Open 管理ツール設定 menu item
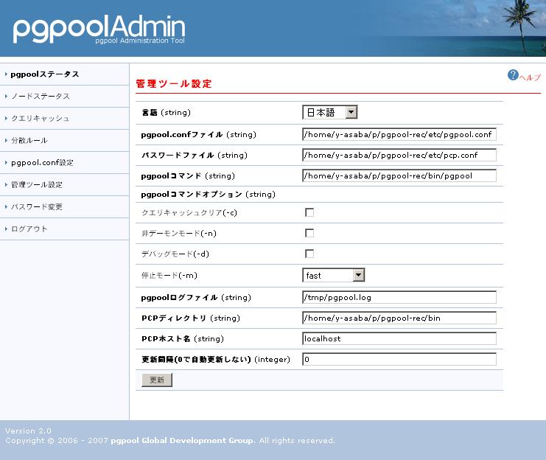546x460 pixels. pyautogui.click(x=37, y=185)
